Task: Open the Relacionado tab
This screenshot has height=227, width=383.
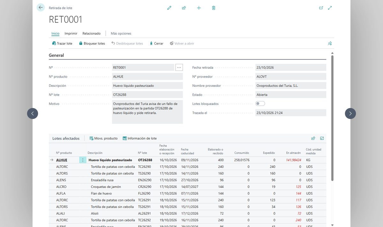Action: coord(92,33)
